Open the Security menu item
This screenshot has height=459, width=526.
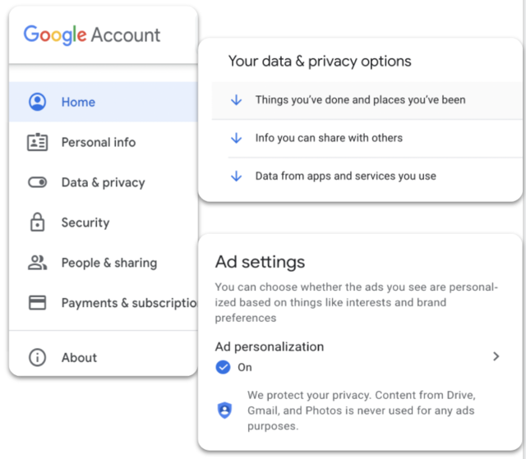pos(85,223)
